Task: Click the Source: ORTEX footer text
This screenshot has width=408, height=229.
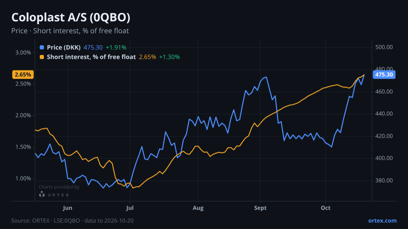Action: 72,221
